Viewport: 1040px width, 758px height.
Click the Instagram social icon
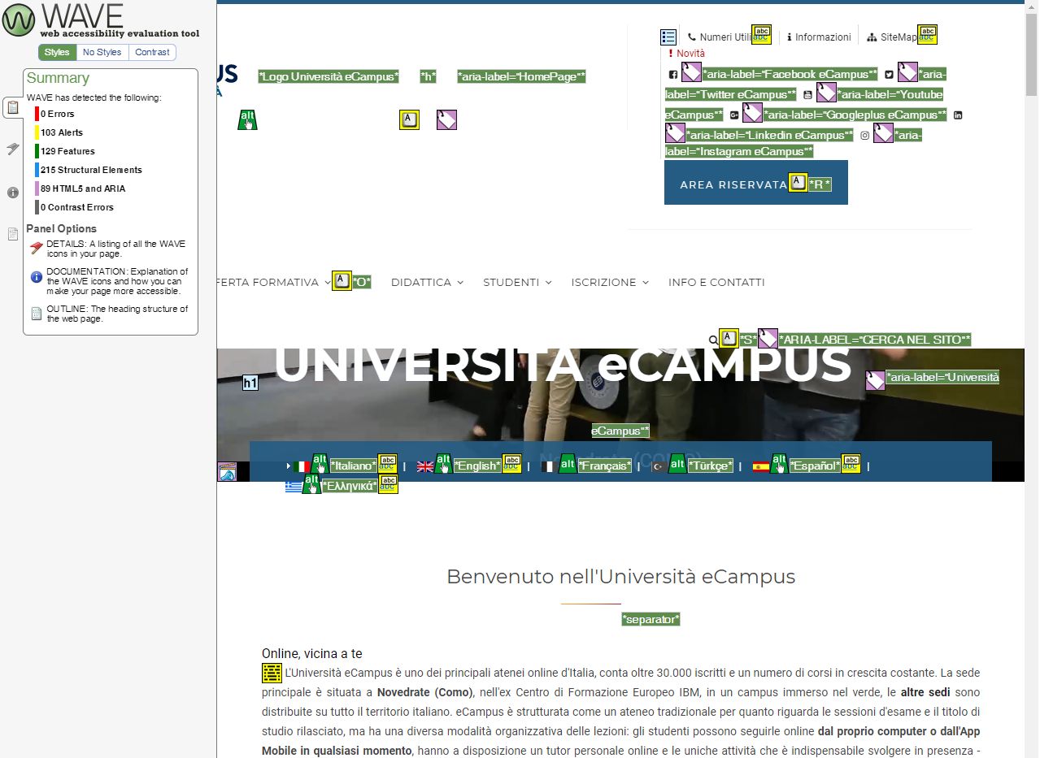[865, 136]
